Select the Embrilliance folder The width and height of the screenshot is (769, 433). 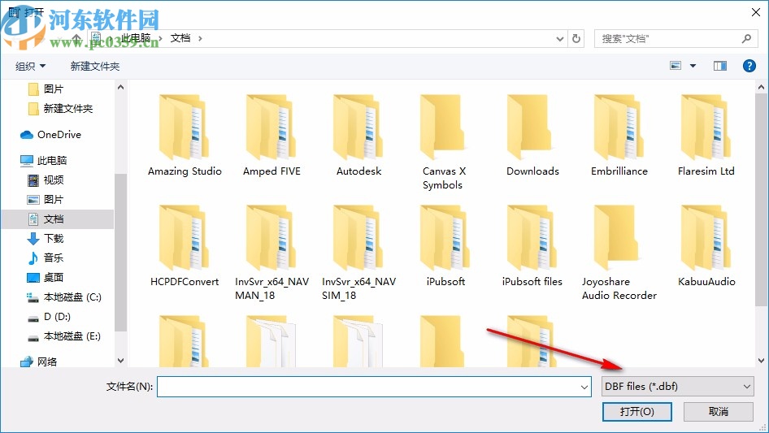[x=619, y=136]
